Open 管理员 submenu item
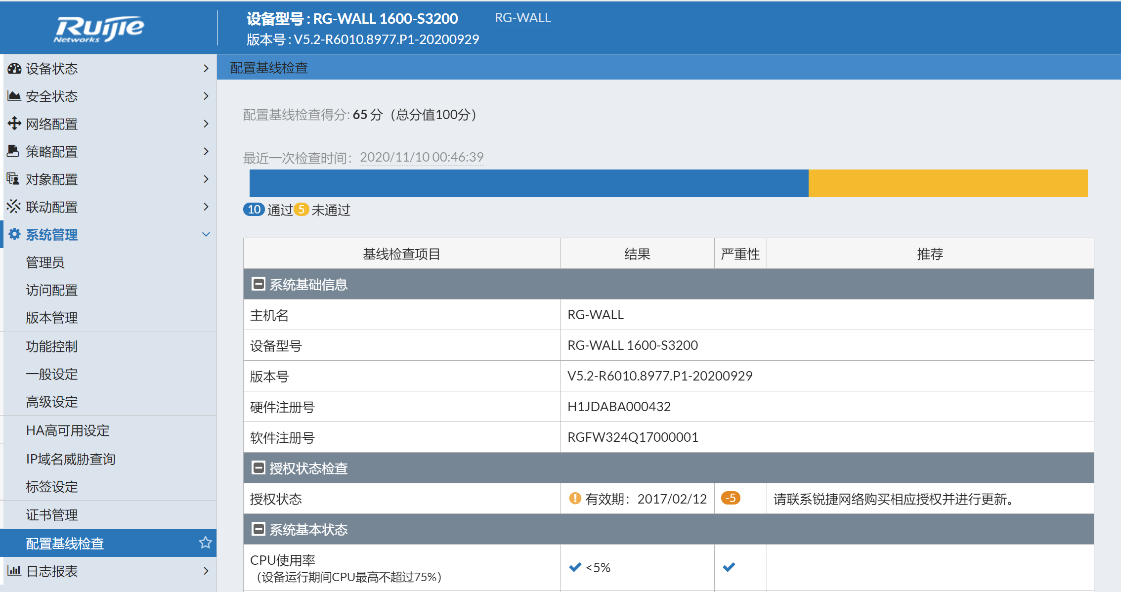1121x592 pixels. [x=45, y=262]
